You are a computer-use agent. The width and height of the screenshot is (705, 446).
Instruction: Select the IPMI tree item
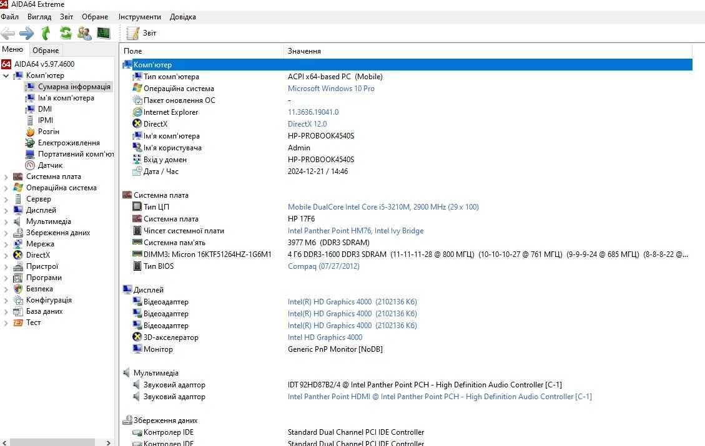click(x=46, y=120)
